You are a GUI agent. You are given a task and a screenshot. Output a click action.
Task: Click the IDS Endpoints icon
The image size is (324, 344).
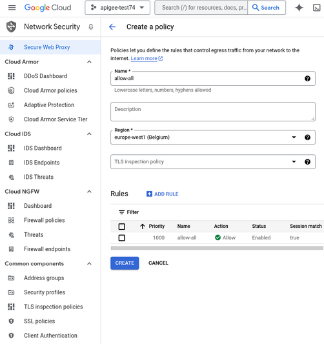(x=11, y=163)
